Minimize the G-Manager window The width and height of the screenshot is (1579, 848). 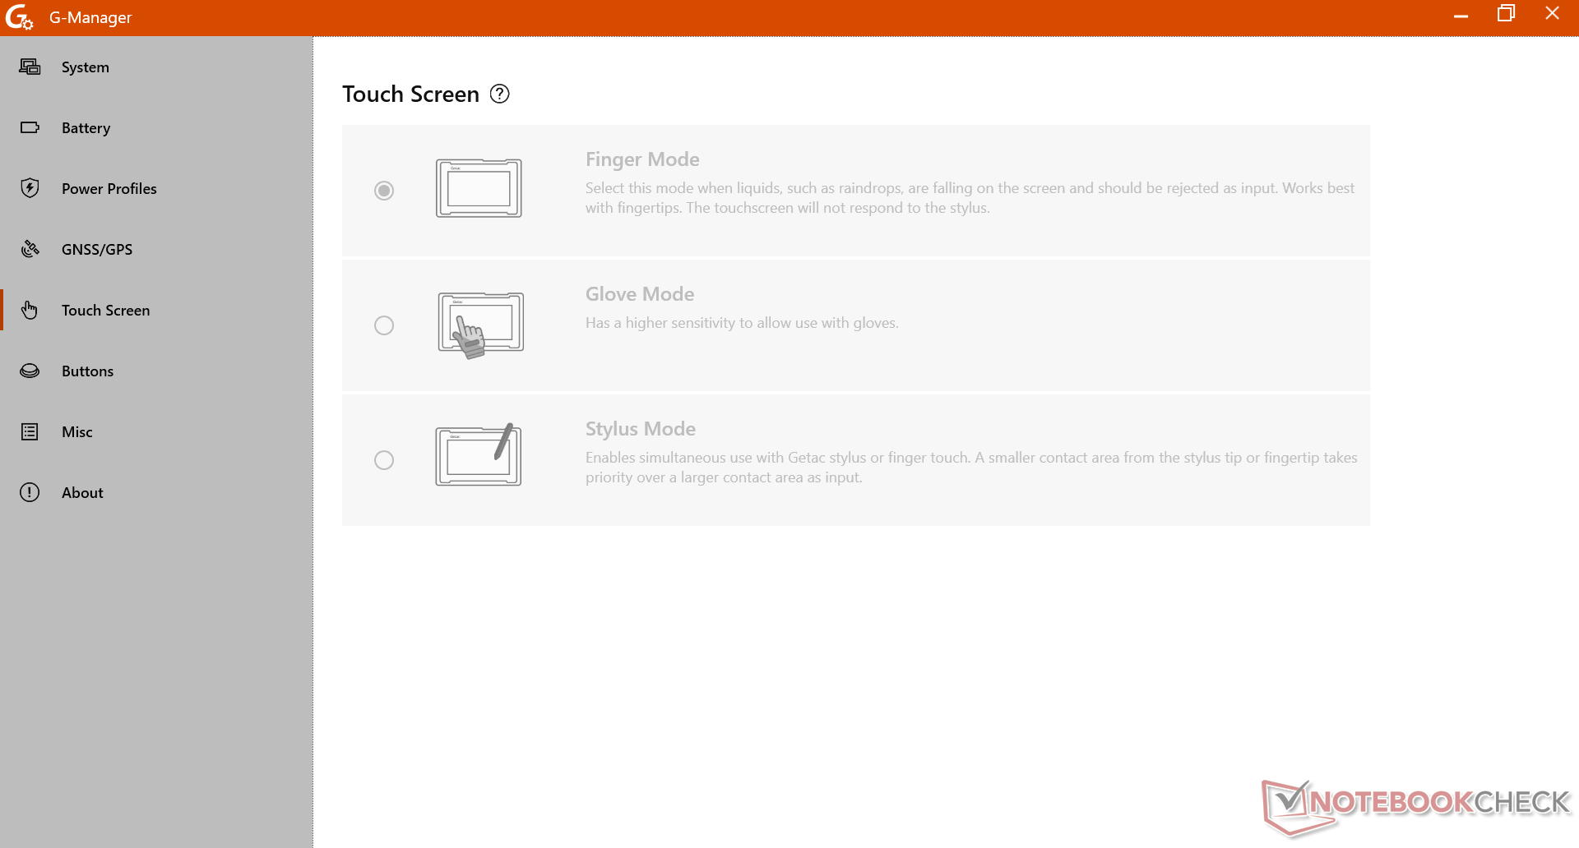click(x=1461, y=16)
